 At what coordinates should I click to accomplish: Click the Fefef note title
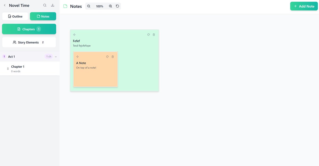click(x=76, y=41)
